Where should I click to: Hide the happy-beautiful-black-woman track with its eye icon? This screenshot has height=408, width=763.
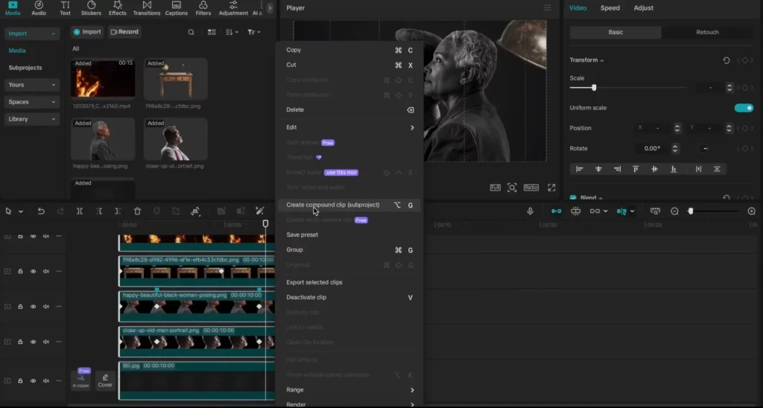click(33, 307)
